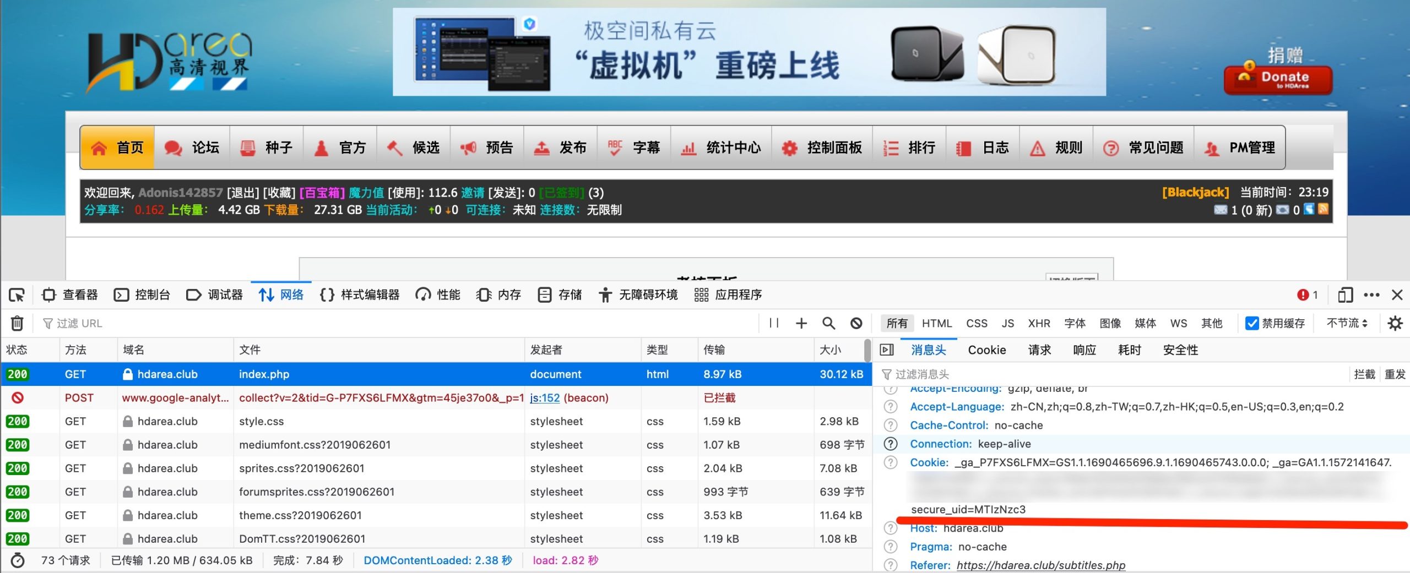
Task: Filter requests by CSS type
Action: tap(977, 323)
